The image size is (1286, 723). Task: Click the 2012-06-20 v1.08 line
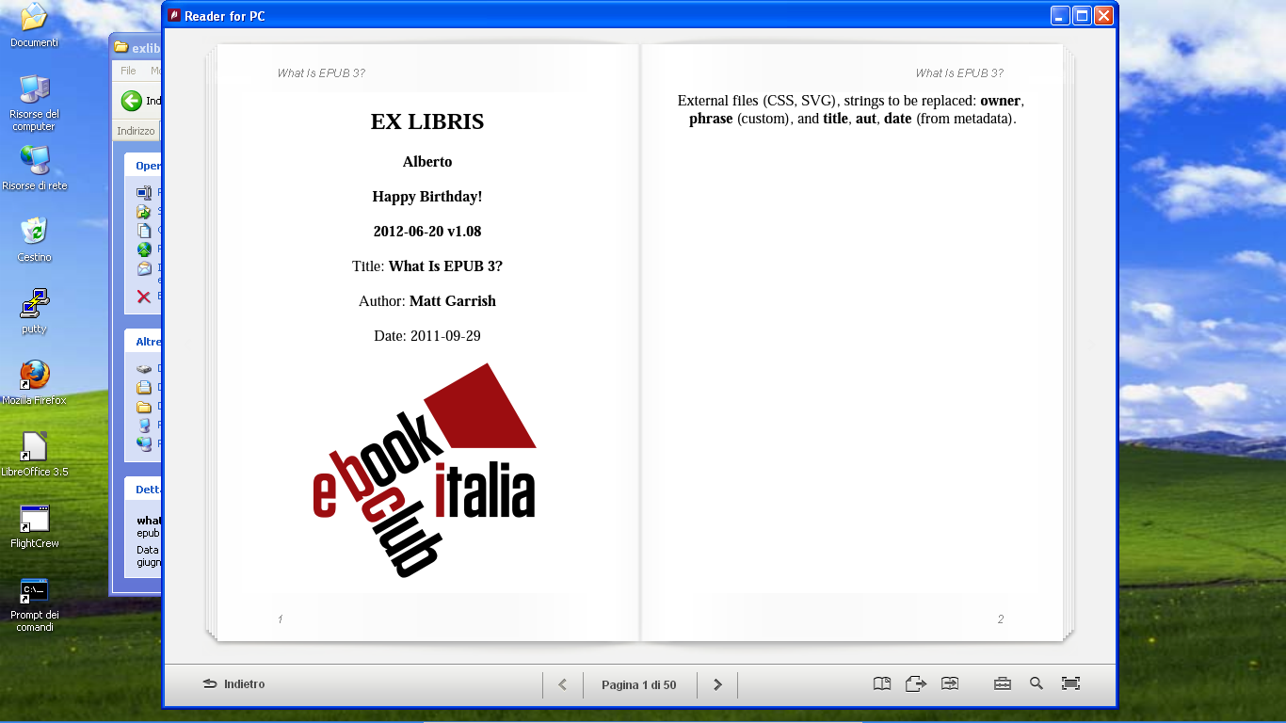click(x=427, y=232)
